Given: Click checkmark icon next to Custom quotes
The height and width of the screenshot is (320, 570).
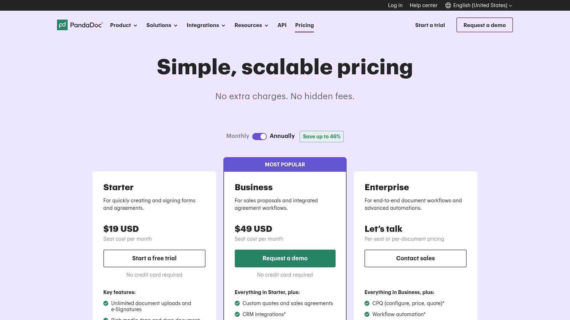Looking at the screenshot, I should tap(237, 303).
